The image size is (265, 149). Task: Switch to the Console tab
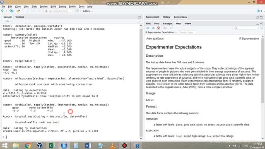[7, 17]
